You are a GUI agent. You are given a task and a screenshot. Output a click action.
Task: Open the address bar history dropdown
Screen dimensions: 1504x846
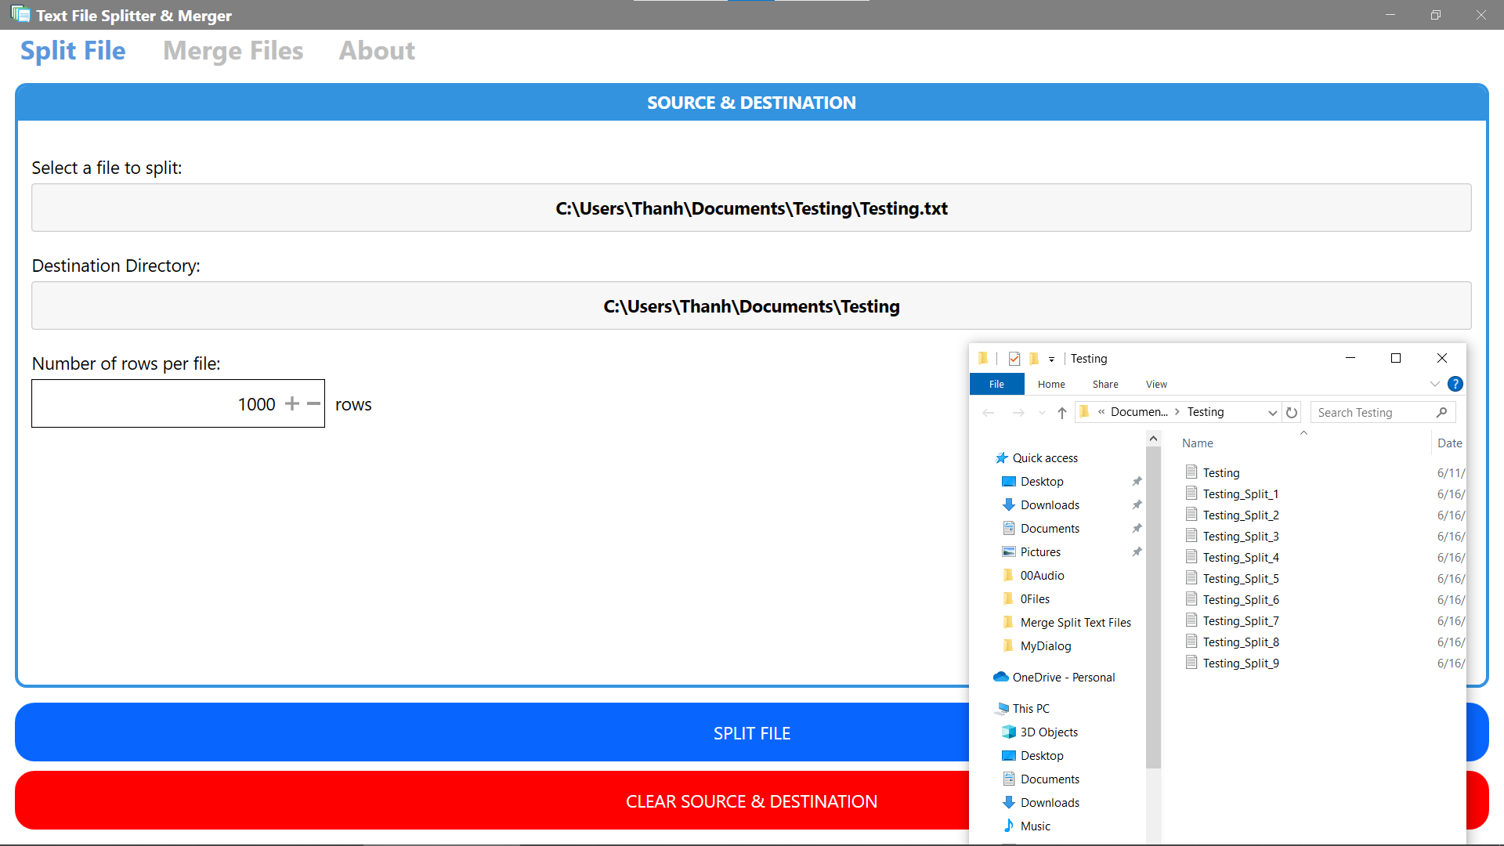1272,413
